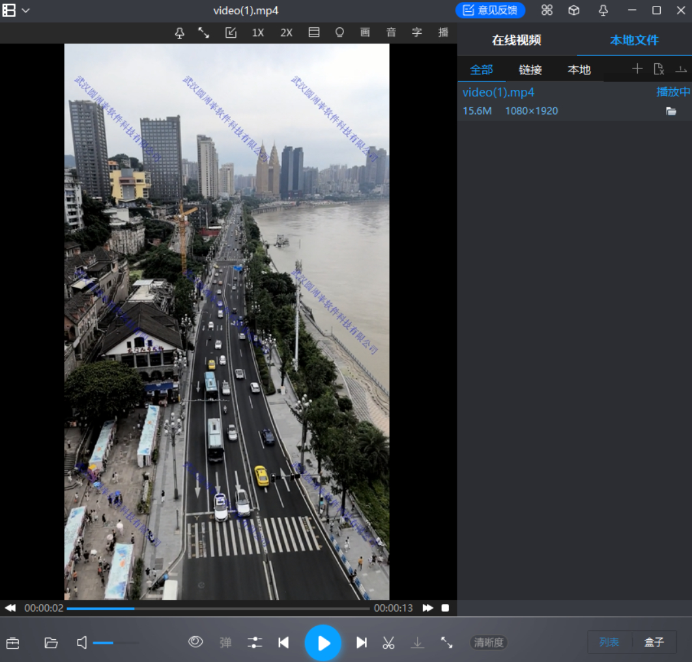Click the scissors video clip icon
This screenshot has height=662, width=692.
pyautogui.click(x=388, y=642)
